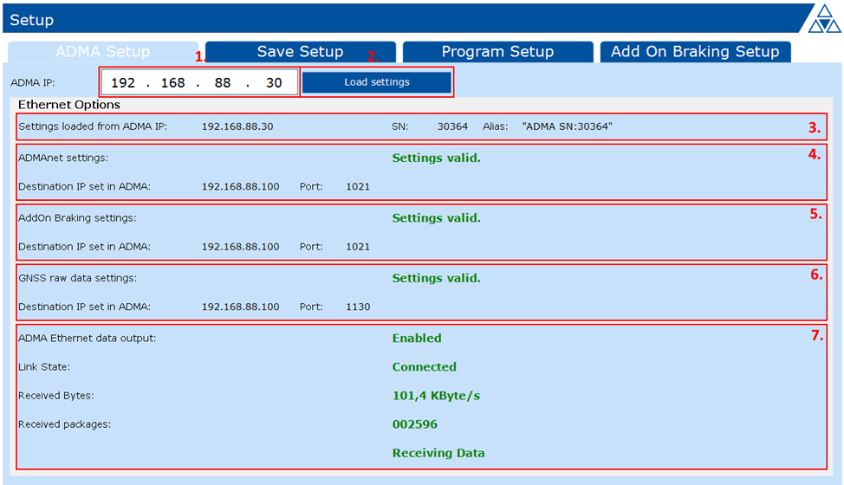This screenshot has width=844, height=485.
Task: Switch to the Save Setup tab
Action: point(301,52)
